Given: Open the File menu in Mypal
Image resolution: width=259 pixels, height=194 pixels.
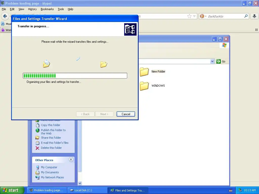Looking at the screenshot, I should click(4, 9).
